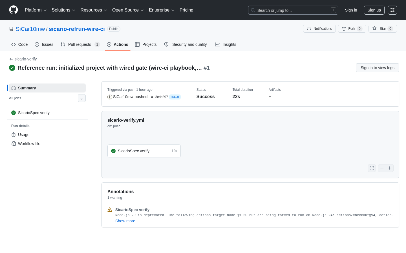
Task: Switch to the Security and quality tab
Action: [186, 44]
